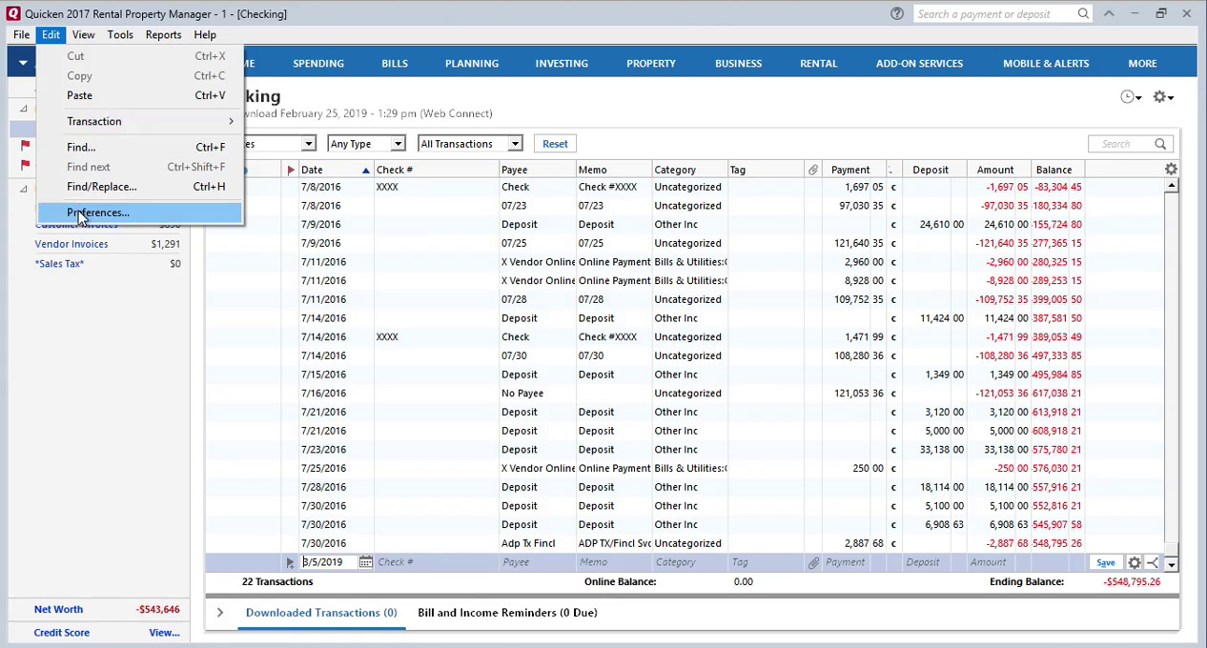
Task: Click the magnifier in payment search box
Action: point(1083,13)
